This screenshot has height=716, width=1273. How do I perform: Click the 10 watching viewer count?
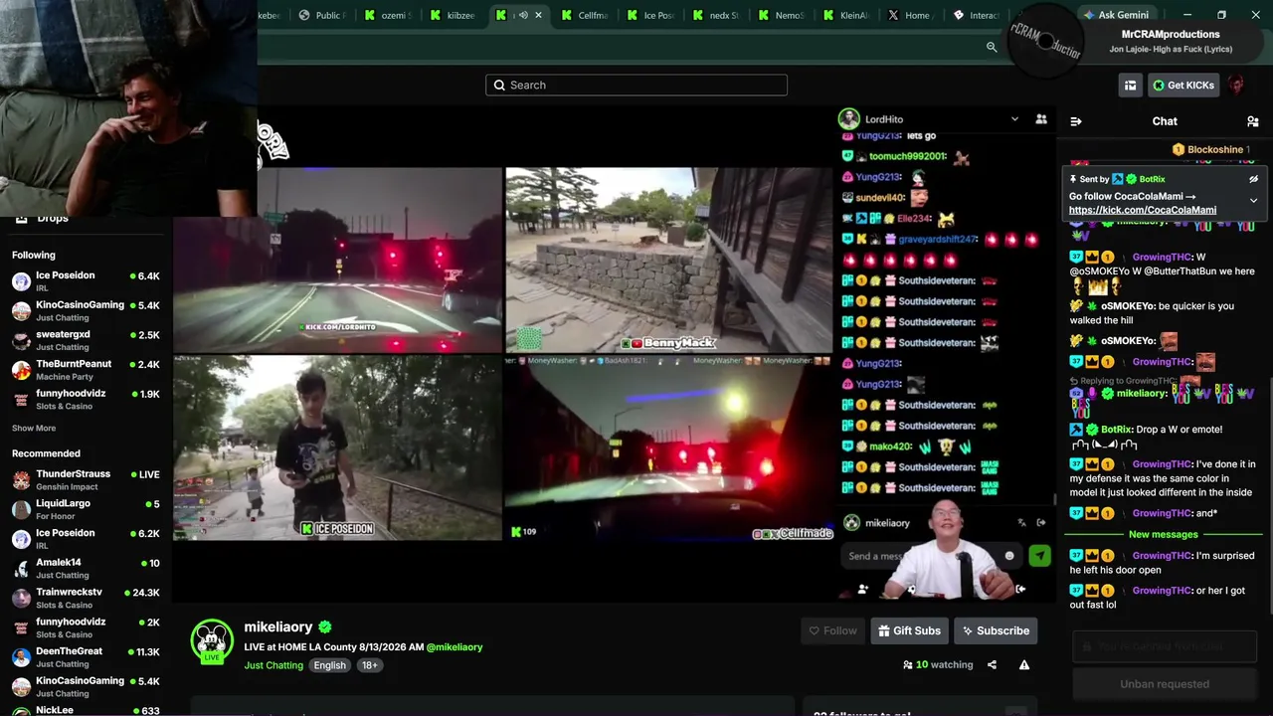coord(938,665)
